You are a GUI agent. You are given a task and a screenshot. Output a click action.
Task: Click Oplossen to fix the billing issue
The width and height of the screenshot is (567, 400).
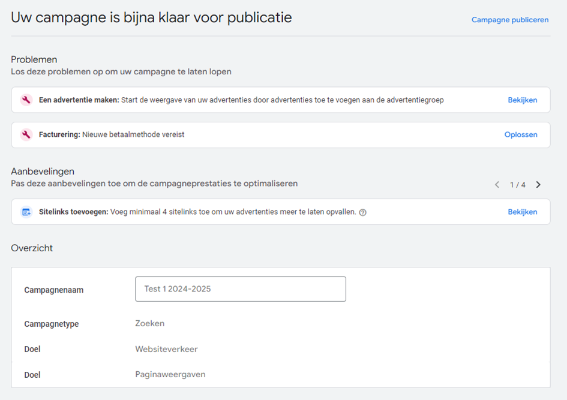point(520,135)
